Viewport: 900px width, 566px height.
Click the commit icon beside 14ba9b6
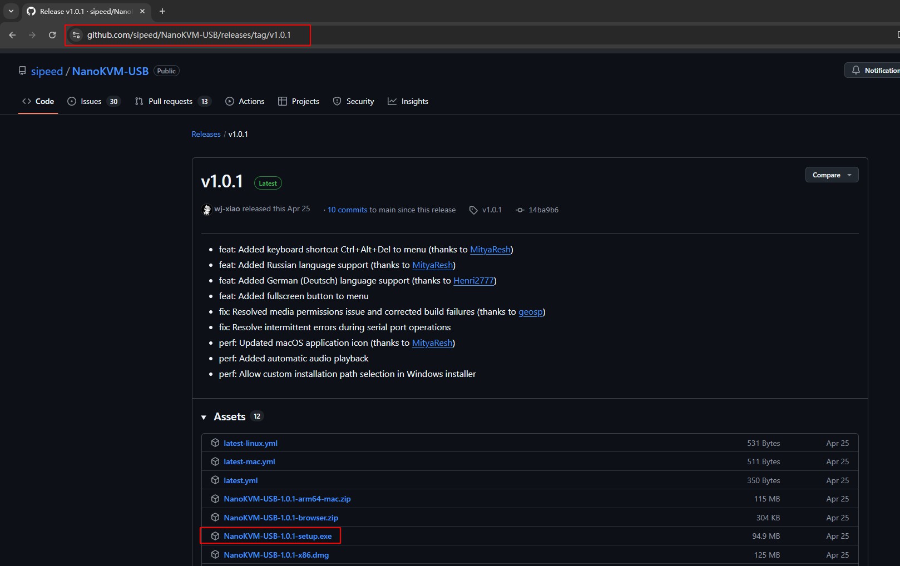point(520,210)
